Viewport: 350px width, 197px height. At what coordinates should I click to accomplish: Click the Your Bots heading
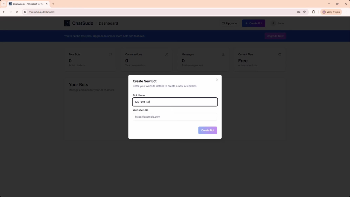click(78, 85)
